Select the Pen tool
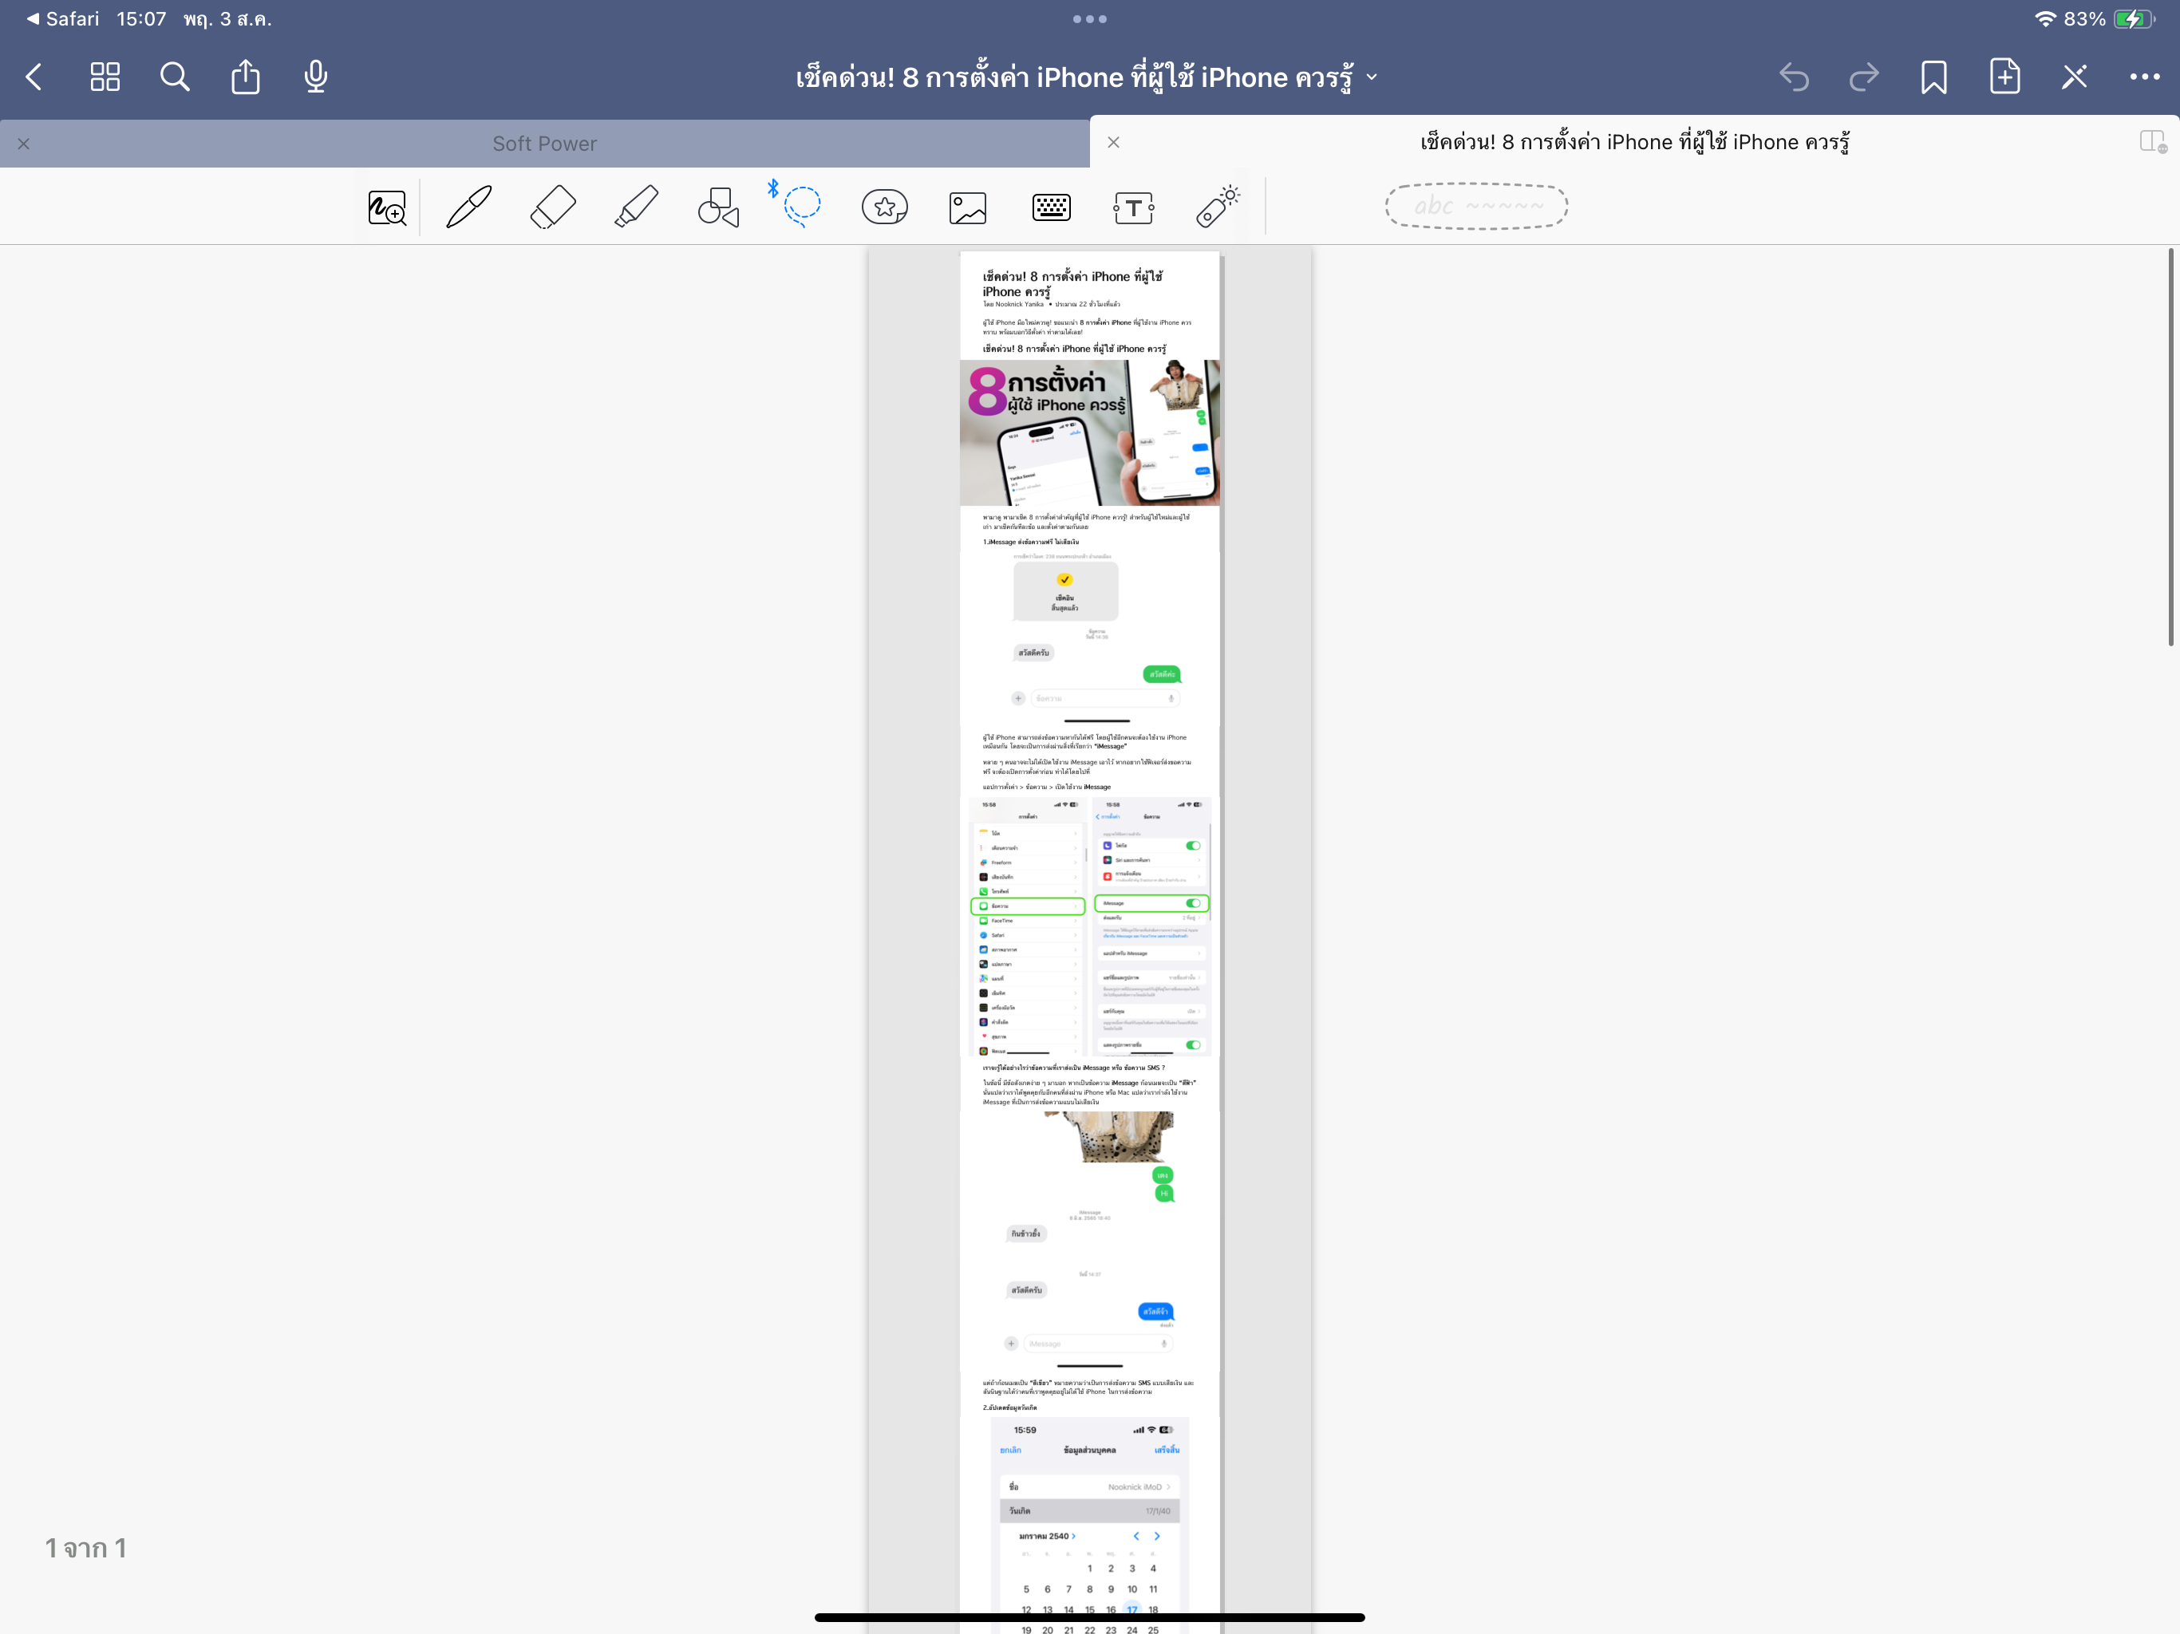This screenshot has width=2180, height=1634. click(468, 207)
